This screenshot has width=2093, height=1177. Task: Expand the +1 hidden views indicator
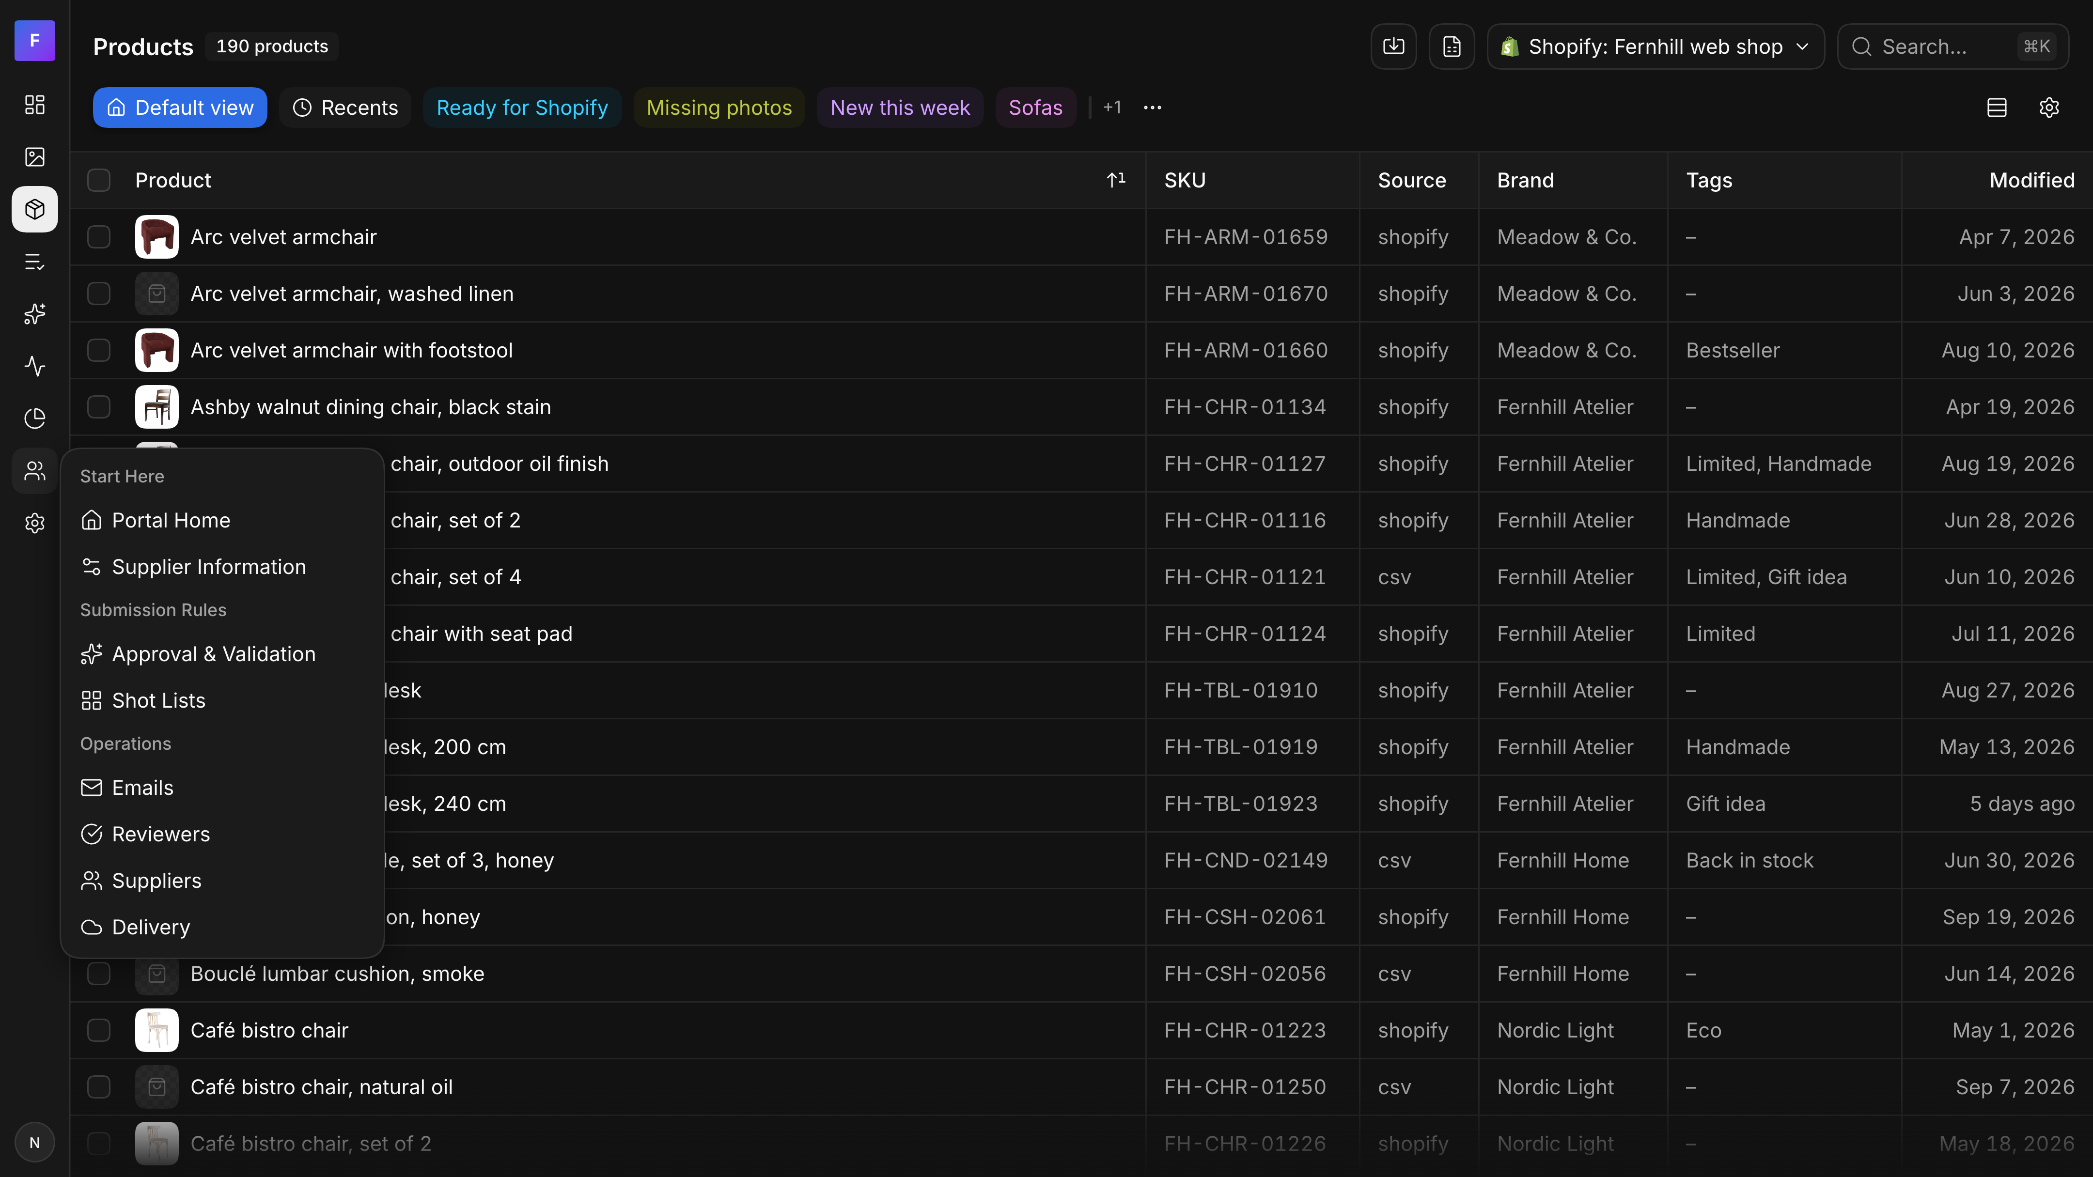pyautogui.click(x=1112, y=107)
